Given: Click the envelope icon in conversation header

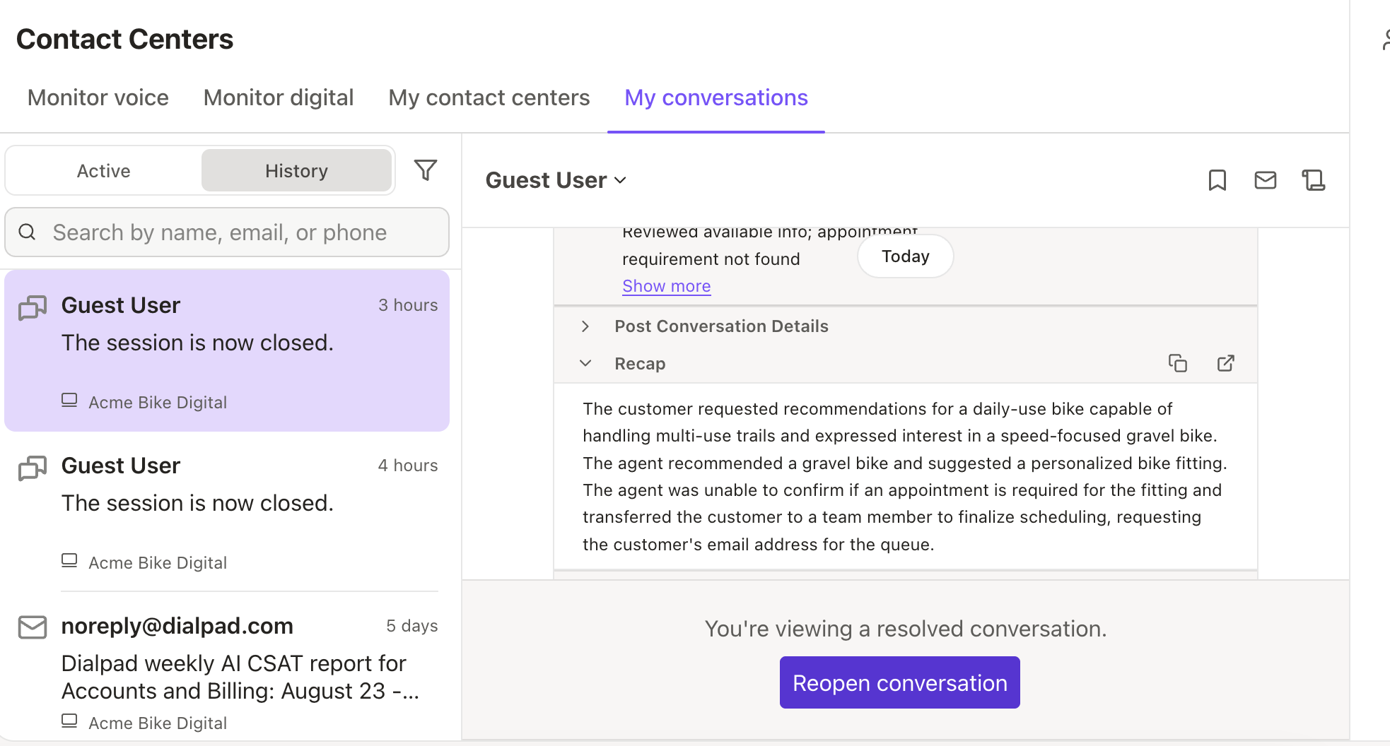Looking at the screenshot, I should (x=1265, y=180).
